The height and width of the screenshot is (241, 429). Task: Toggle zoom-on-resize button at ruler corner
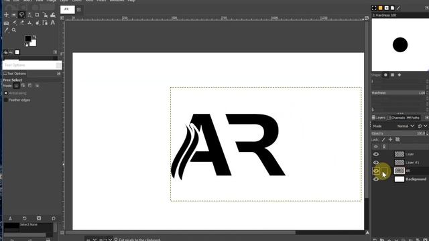367,18
